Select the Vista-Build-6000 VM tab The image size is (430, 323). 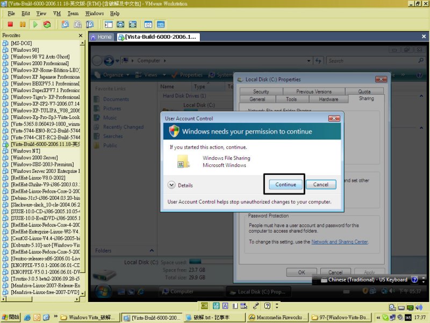[x=157, y=37]
